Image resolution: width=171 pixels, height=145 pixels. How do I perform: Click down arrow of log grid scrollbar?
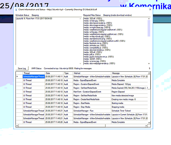149,123
